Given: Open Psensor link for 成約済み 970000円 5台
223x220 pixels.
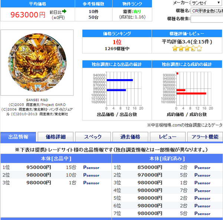Looking at the screenshot, I should [203, 175].
